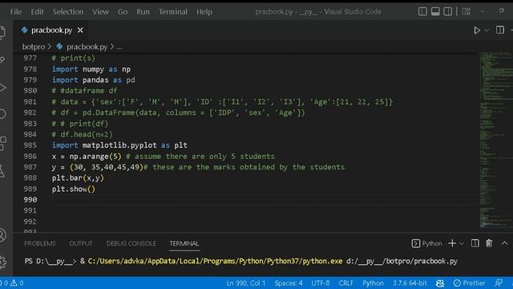The image size is (513, 289).
Task: Open launch profile dropdown next to plus
Action: 462,243
